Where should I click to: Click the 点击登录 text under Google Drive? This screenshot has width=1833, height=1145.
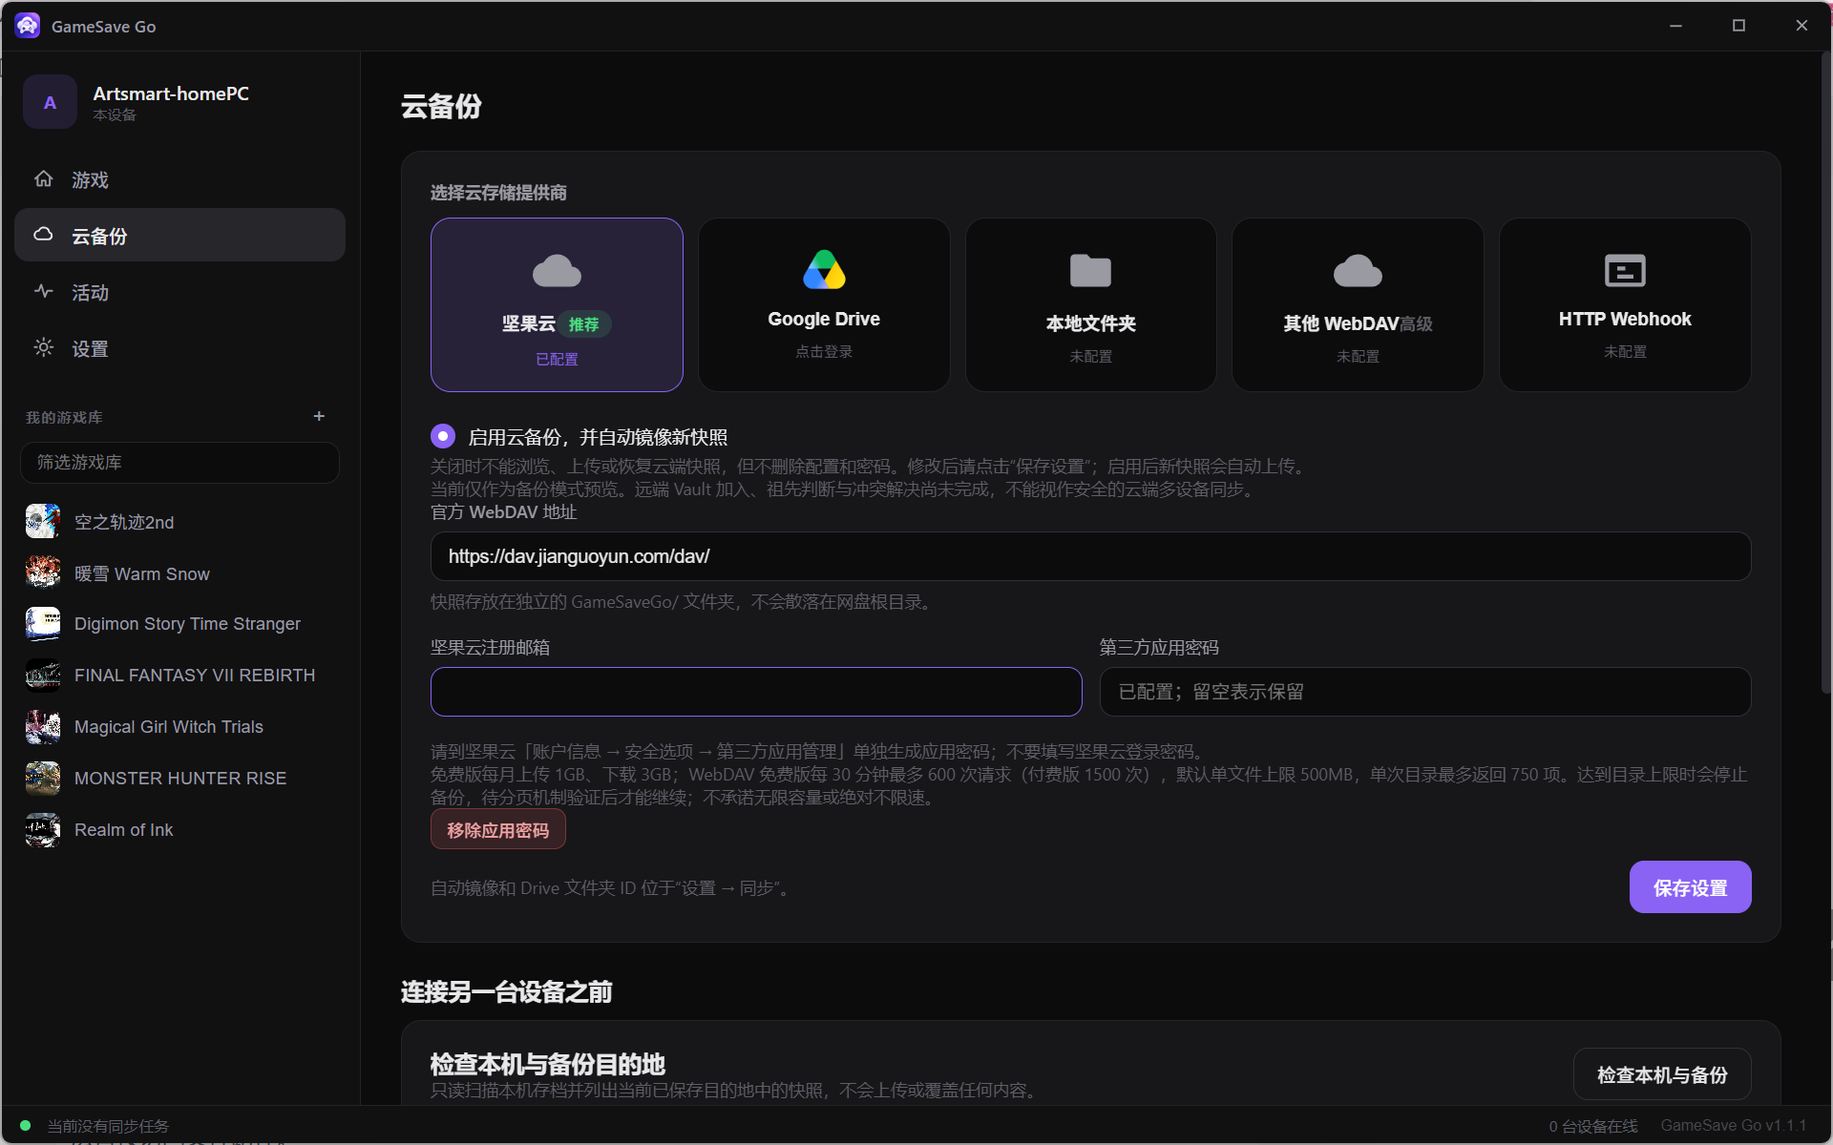(824, 352)
